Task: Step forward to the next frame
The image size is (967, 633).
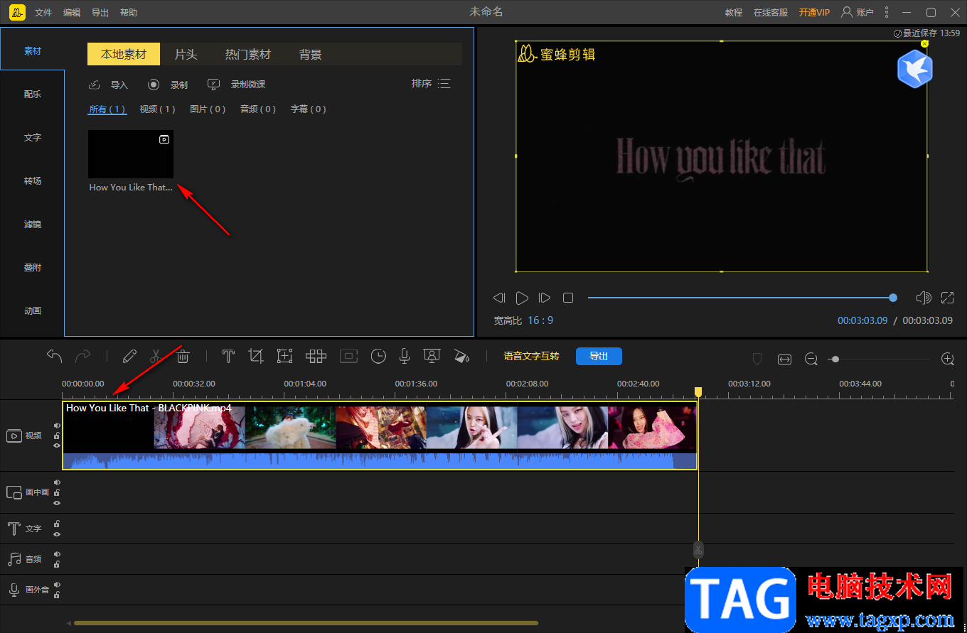Action: pos(545,298)
